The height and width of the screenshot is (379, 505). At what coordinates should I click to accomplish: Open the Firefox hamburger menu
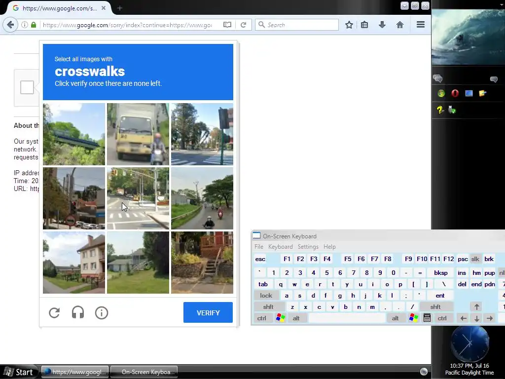tap(420, 25)
